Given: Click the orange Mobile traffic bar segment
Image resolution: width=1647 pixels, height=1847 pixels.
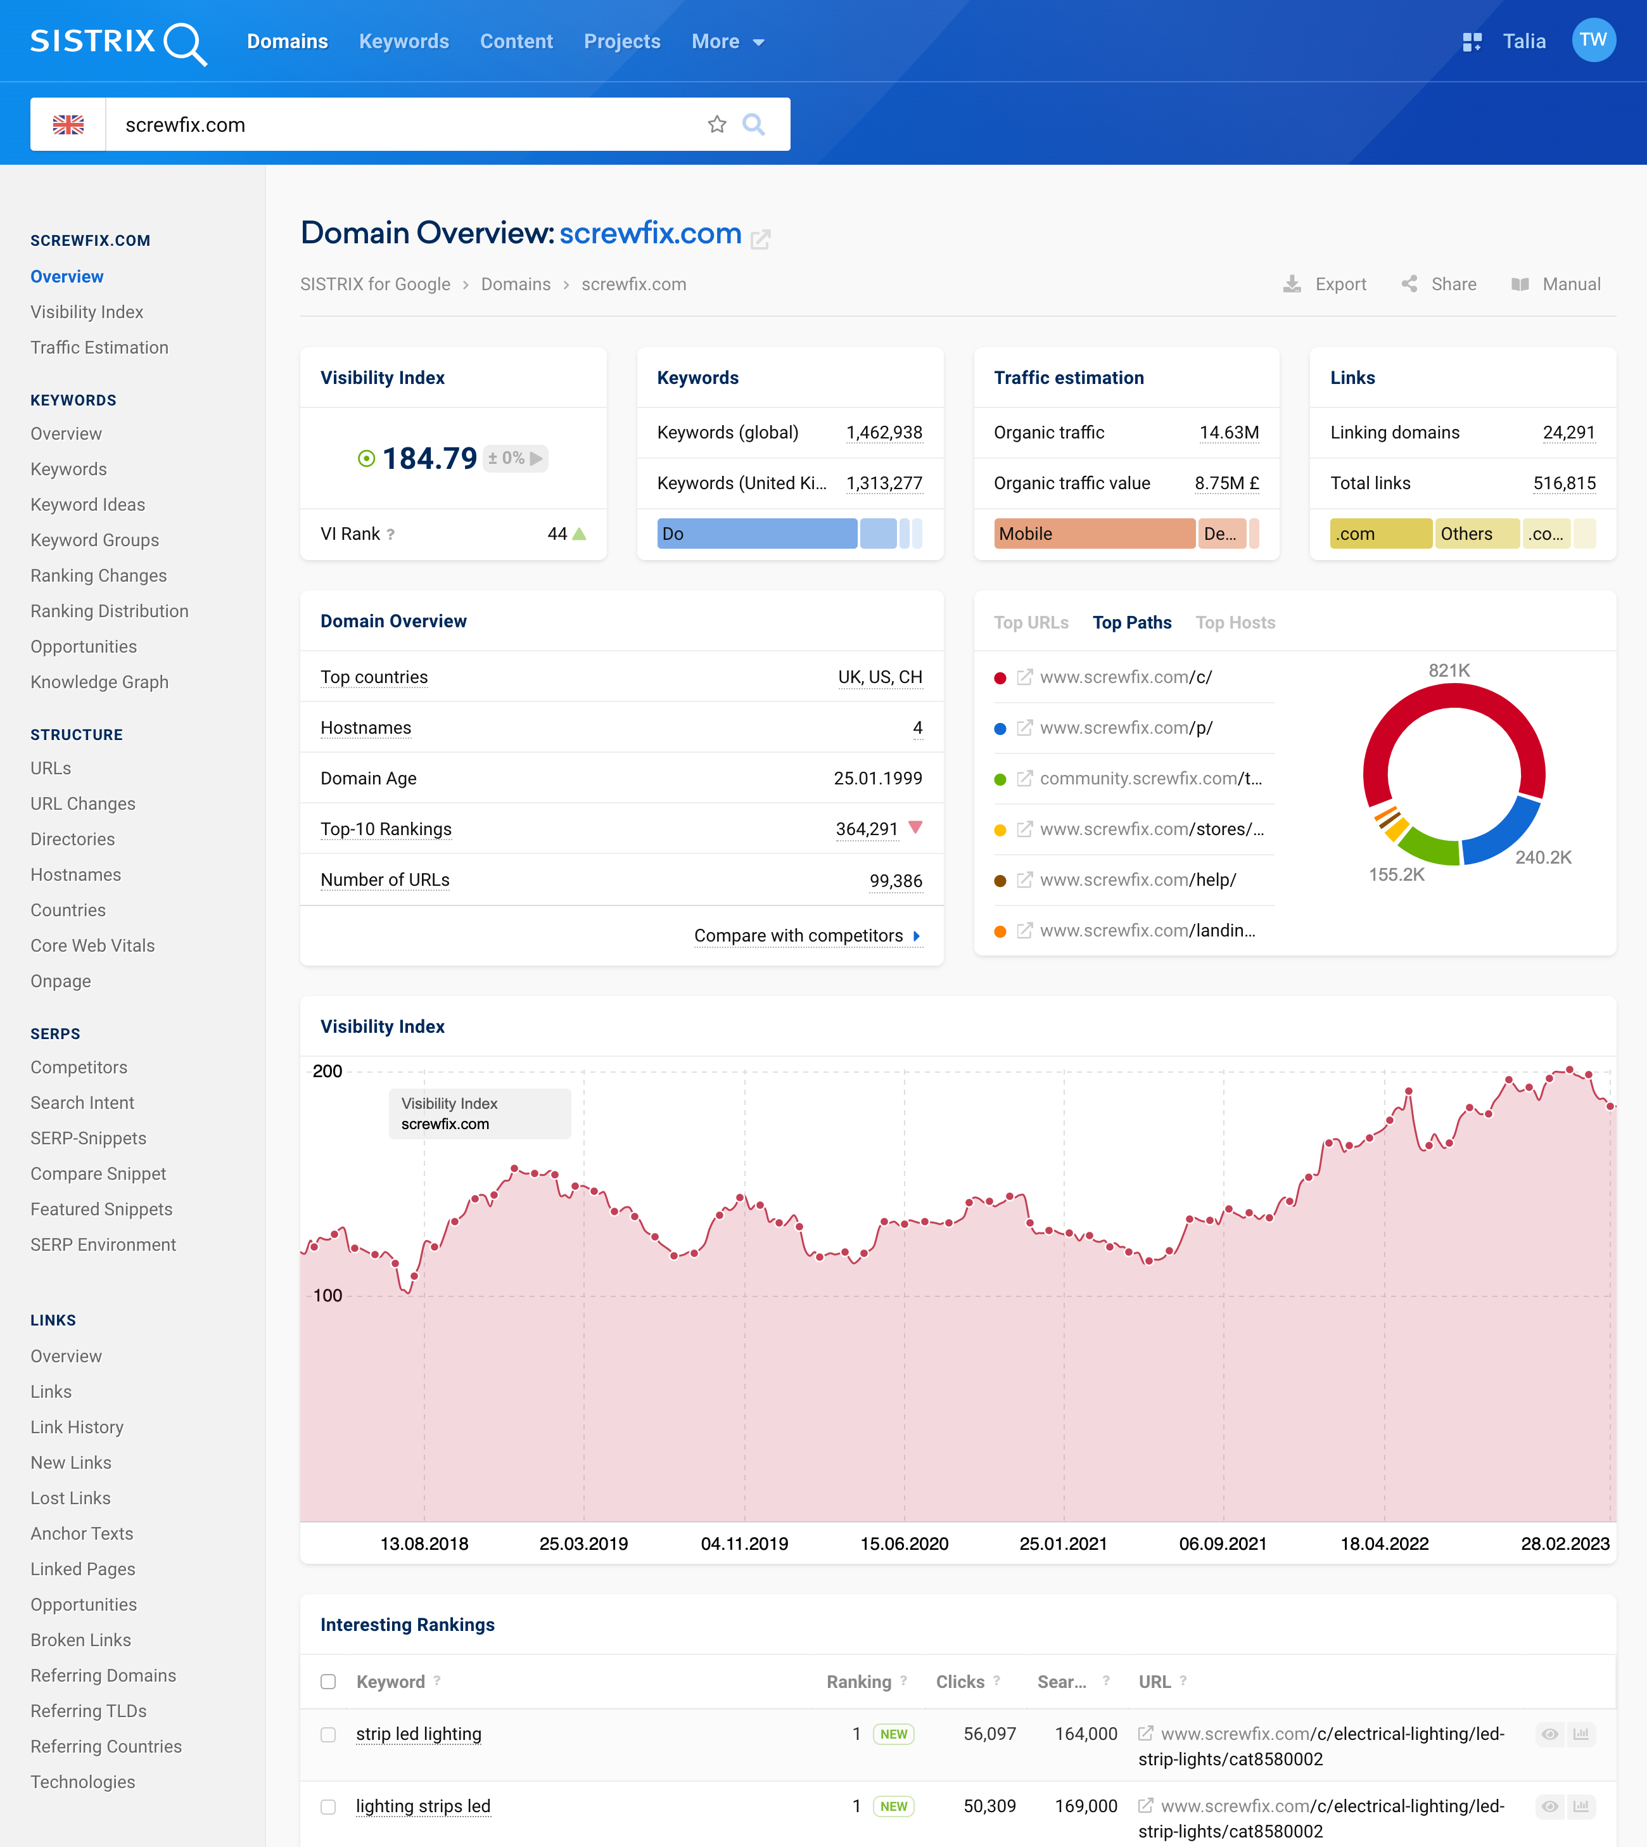Looking at the screenshot, I should tap(1094, 534).
